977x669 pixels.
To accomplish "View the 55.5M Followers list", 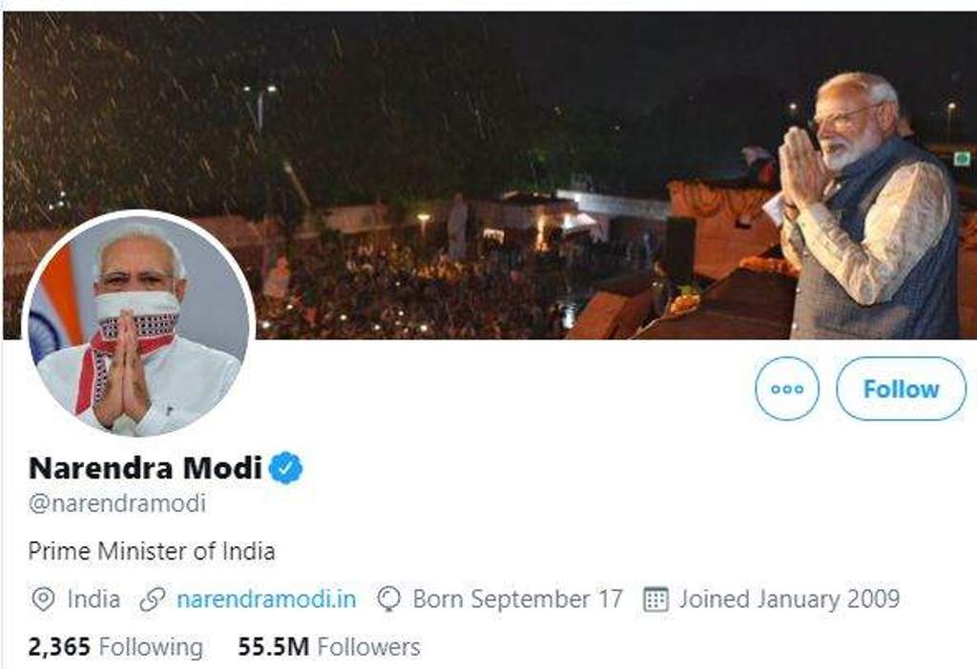I will 329,647.
